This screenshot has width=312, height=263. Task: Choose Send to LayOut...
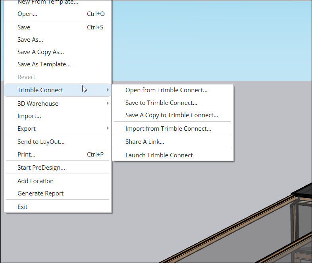tap(41, 142)
